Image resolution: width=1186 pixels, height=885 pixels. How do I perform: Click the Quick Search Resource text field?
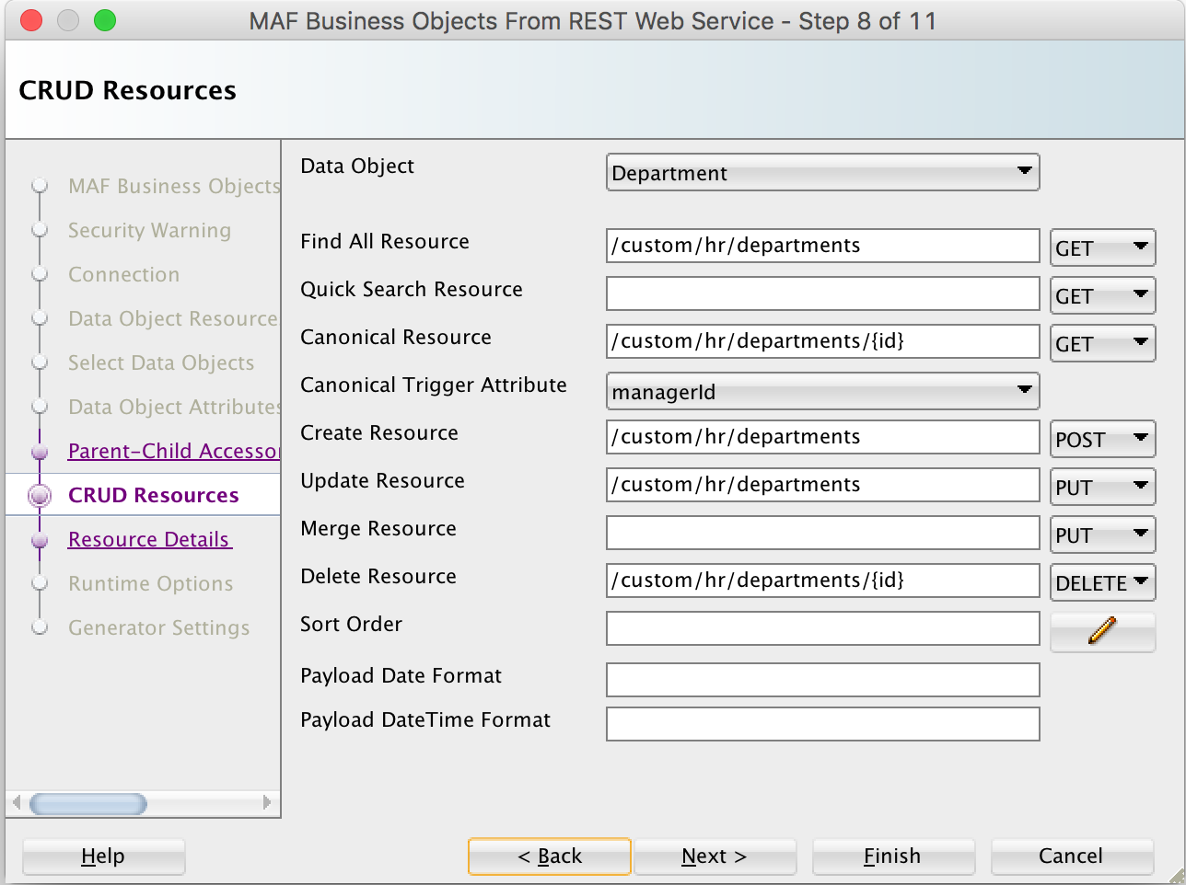point(822,293)
